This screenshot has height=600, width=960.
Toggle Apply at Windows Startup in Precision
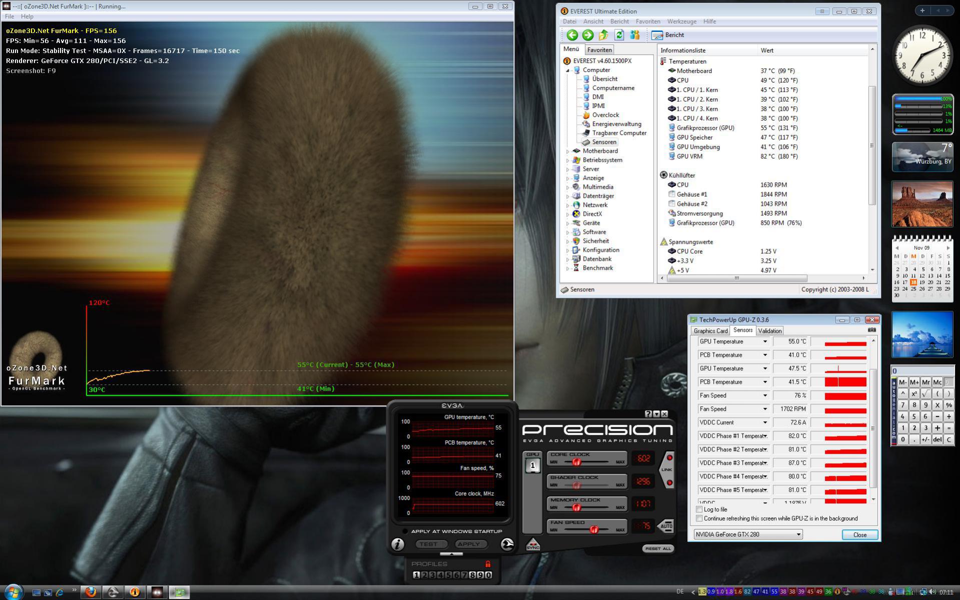405,531
